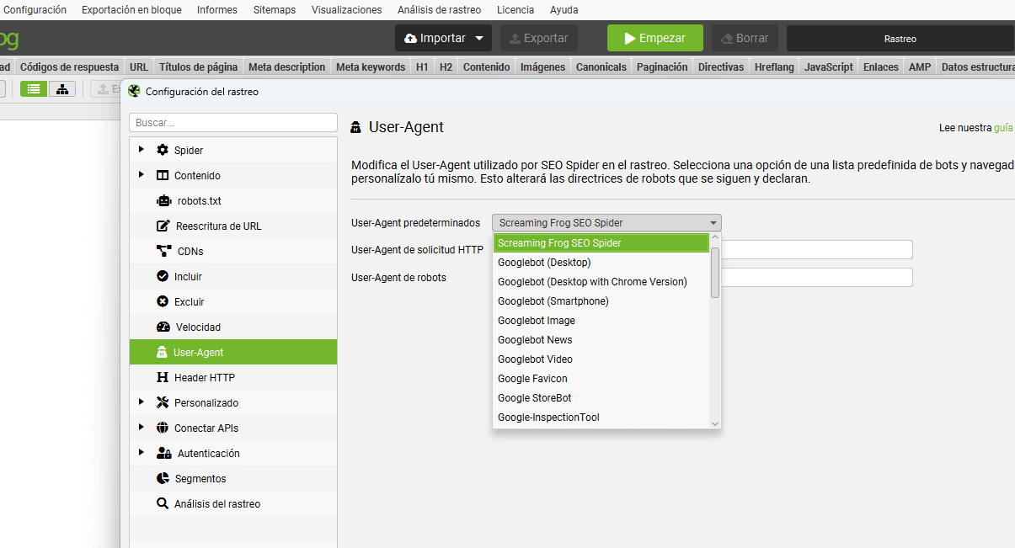
Task: Click the Velocidad gauge icon
Action: pos(163,327)
